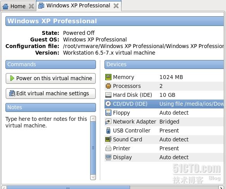Click the Processors count value 2

(x=161, y=86)
